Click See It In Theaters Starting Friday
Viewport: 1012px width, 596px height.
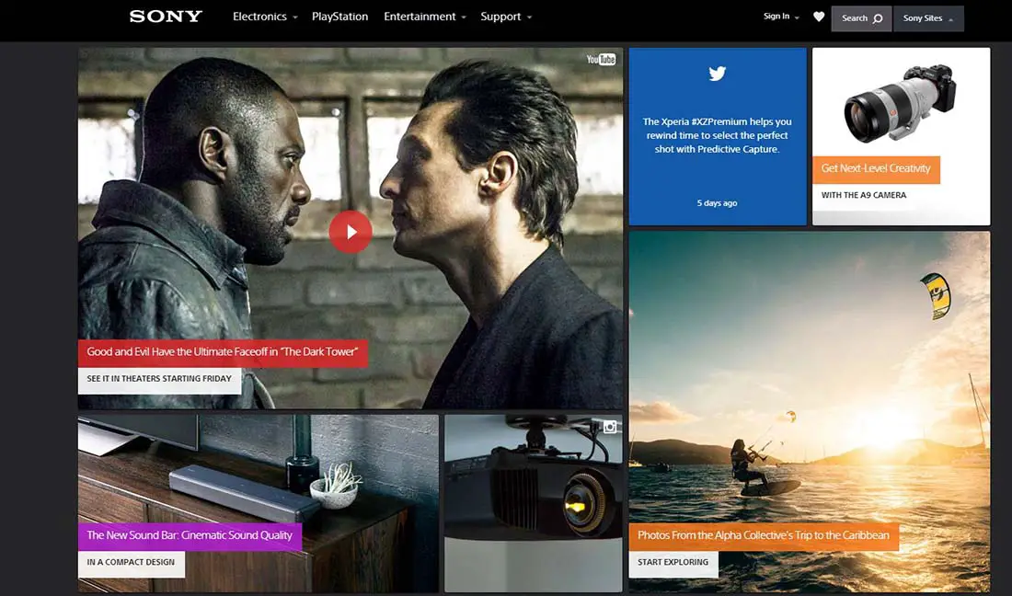click(159, 379)
